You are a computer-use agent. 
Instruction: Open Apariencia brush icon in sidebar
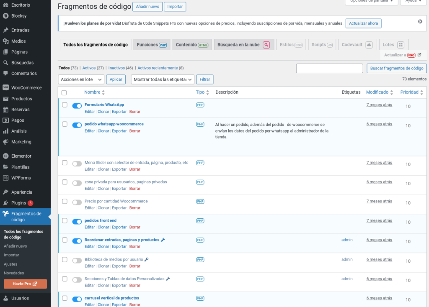pyautogui.click(x=5, y=192)
